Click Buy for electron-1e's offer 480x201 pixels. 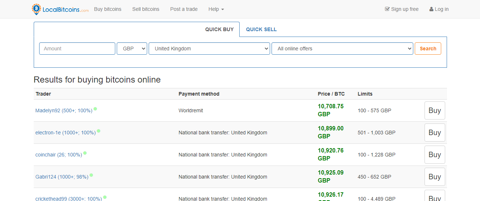(435, 133)
